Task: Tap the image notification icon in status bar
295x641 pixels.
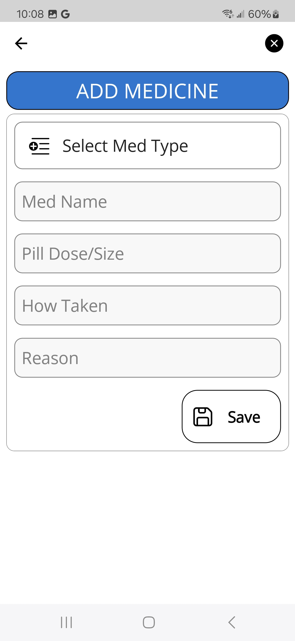Action: tap(52, 14)
